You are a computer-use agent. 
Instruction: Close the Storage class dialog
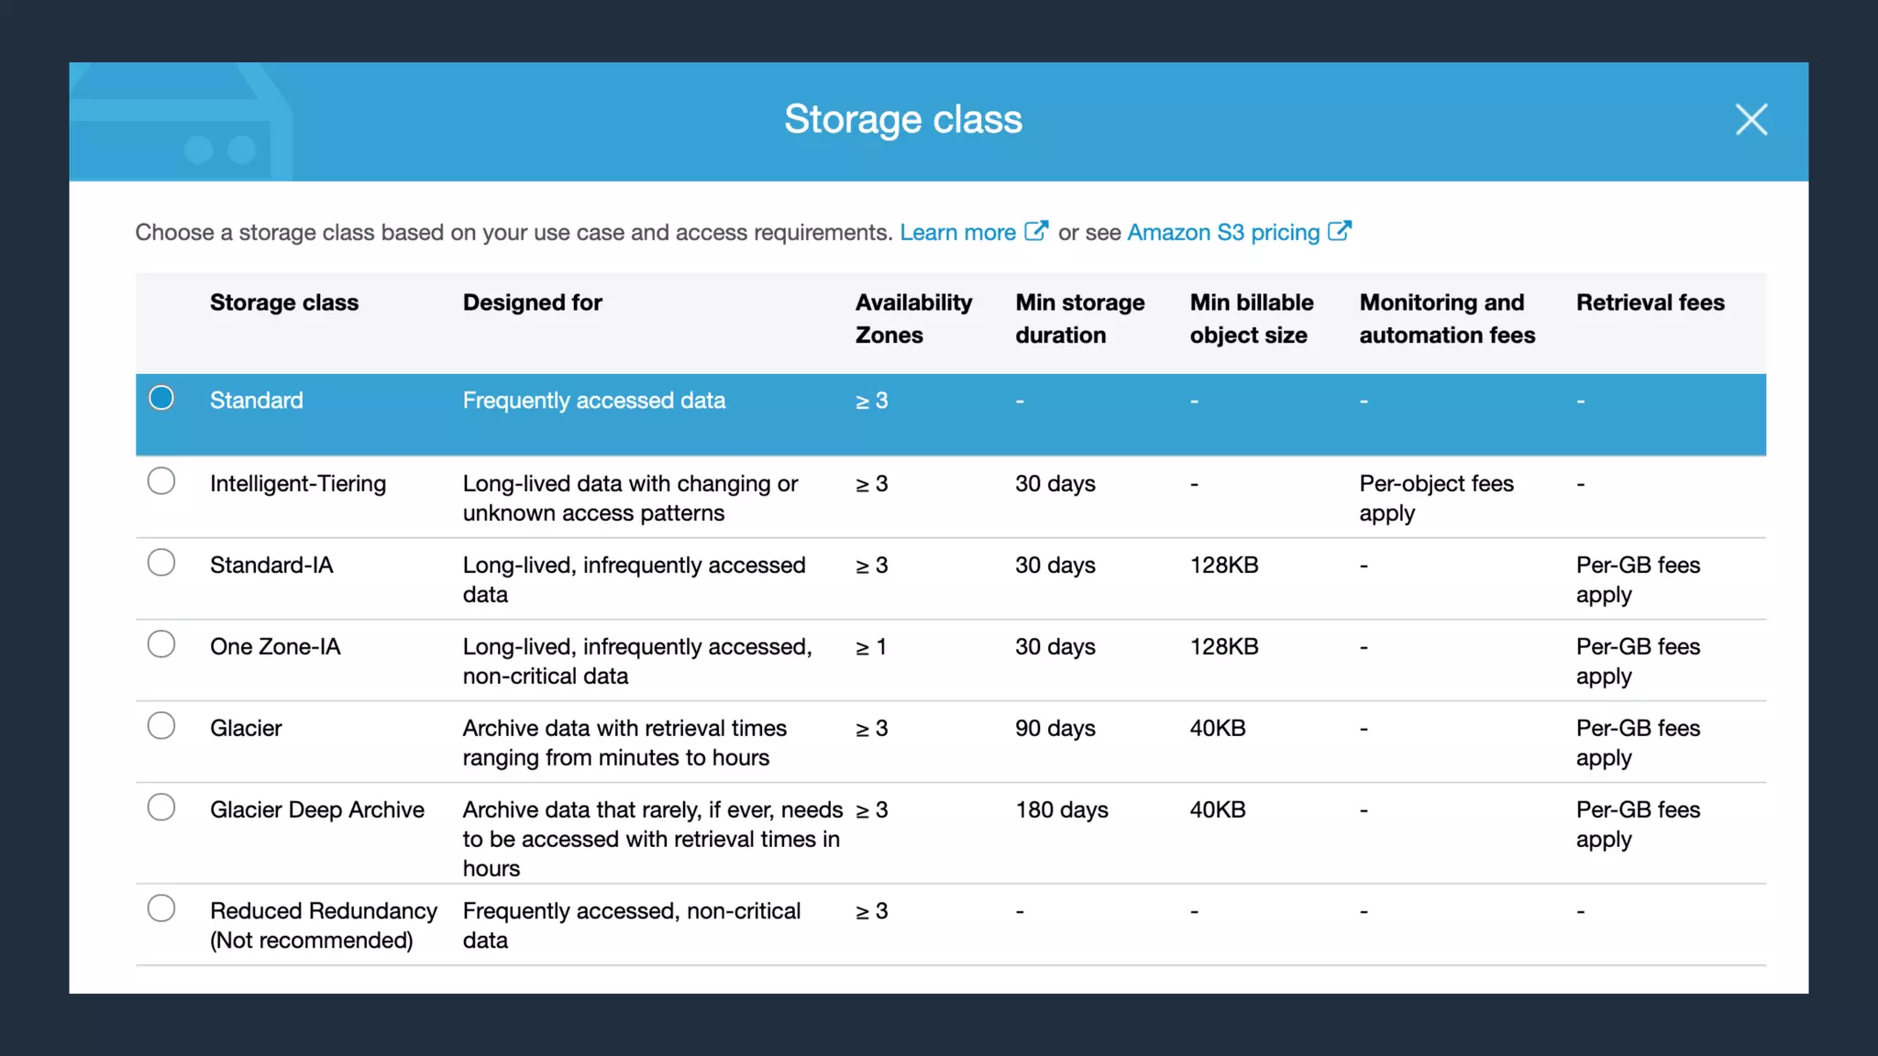click(1751, 120)
